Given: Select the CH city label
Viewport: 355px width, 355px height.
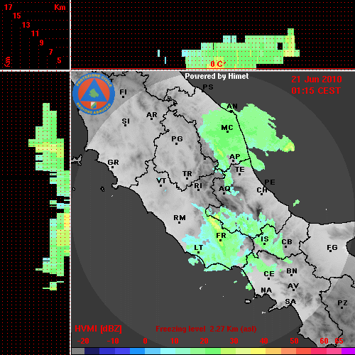Looking at the screenshot, I should pos(262,190).
